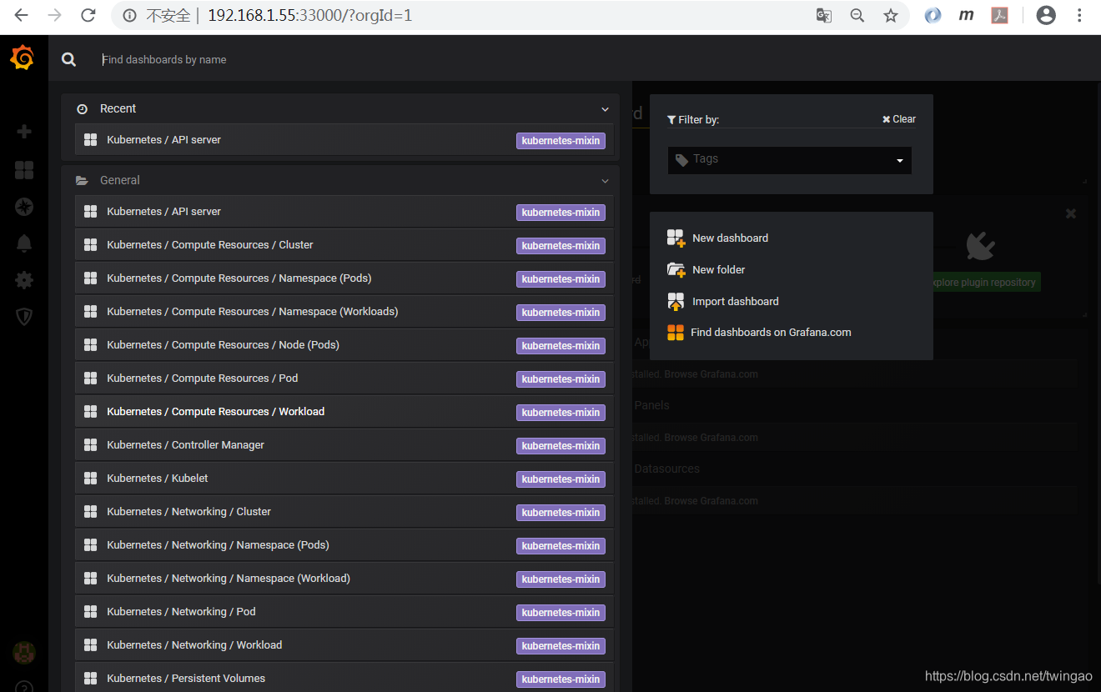This screenshot has width=1101, height=692.
Task: Open the Dashboards grid icon in sidebar
Action: point(24,170)
